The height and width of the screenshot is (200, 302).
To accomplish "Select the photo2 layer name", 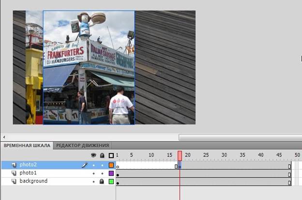I will (28, 165).
